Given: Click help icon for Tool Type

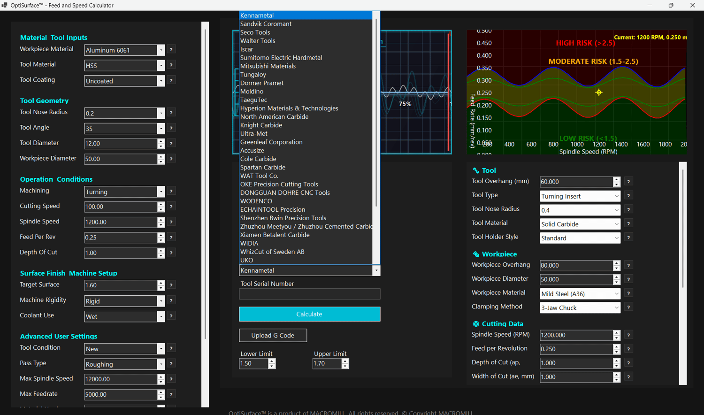Looking at the screenshot, I should pos(628,196).
